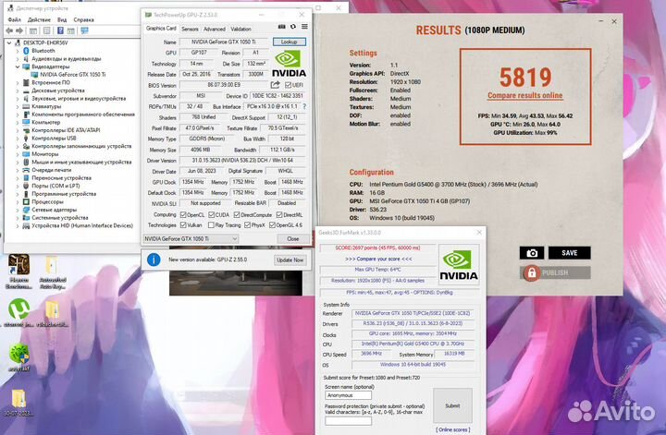
Task: Expand the Порты (COM и LPT) node
Action: point(18,186)
